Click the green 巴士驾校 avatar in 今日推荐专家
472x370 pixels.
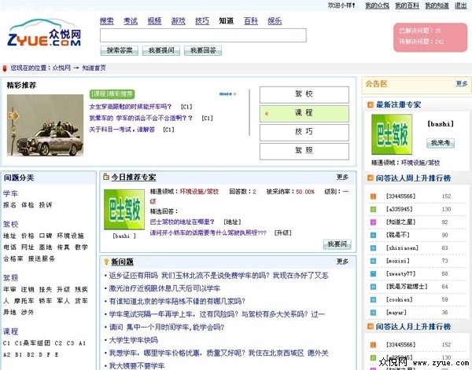[x=124, y=209]
